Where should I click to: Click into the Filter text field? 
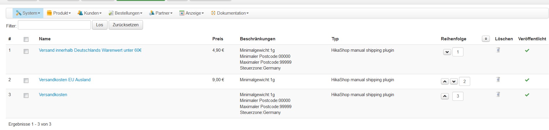tap(54, 25)
